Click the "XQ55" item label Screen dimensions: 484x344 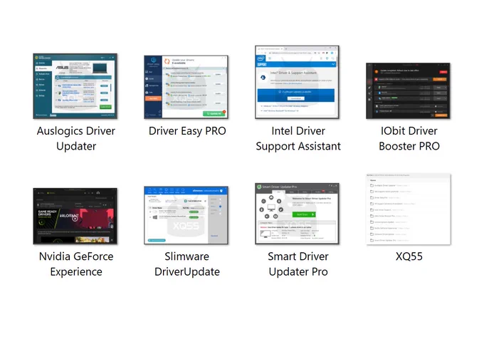tap(409, 256)
